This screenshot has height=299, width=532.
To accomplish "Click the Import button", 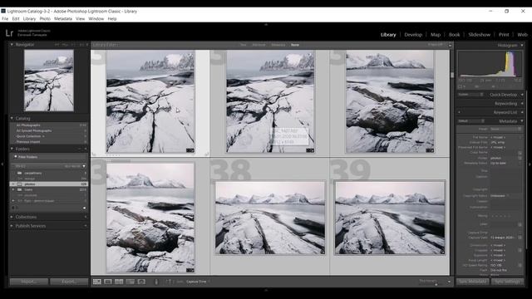I will point(29,282).
